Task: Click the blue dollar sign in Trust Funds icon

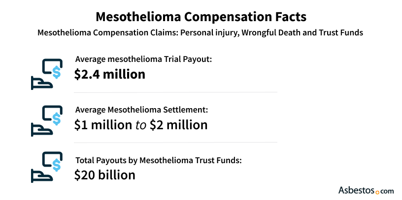Action: tap(57, 166)
